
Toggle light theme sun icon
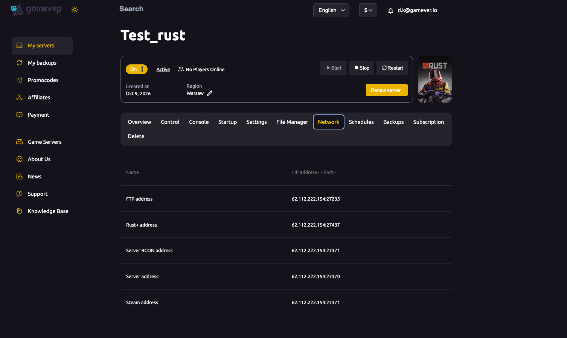click(75, 10)
